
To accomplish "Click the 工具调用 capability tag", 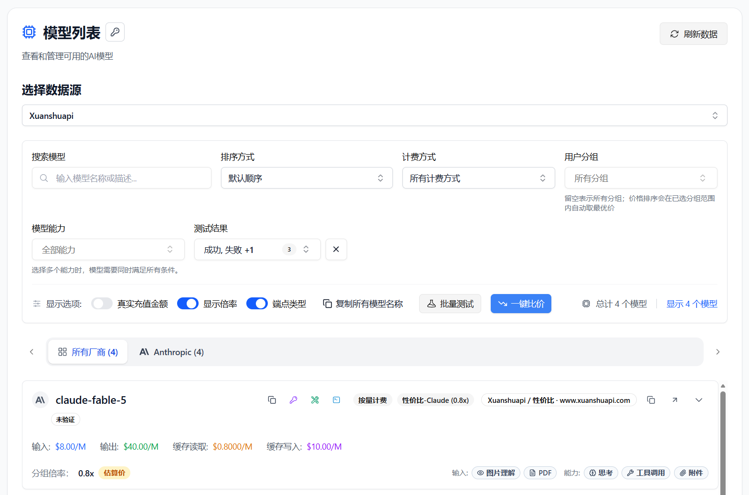I will tap(646, 473).
